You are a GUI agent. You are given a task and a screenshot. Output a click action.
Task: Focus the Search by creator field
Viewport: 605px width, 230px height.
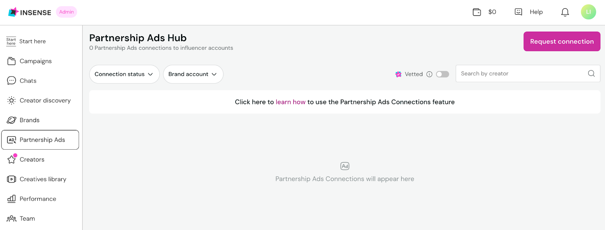click(x=522, y=74)
